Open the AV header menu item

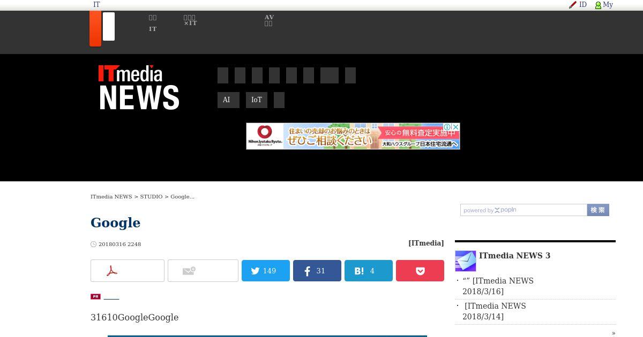[x=269, y=20]
